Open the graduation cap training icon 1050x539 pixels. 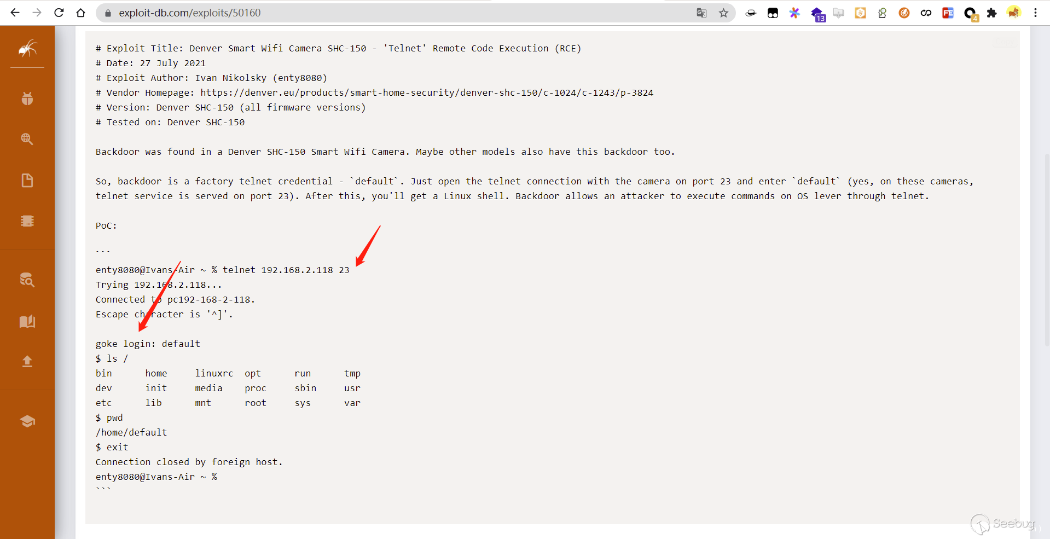tap(27, 421)
